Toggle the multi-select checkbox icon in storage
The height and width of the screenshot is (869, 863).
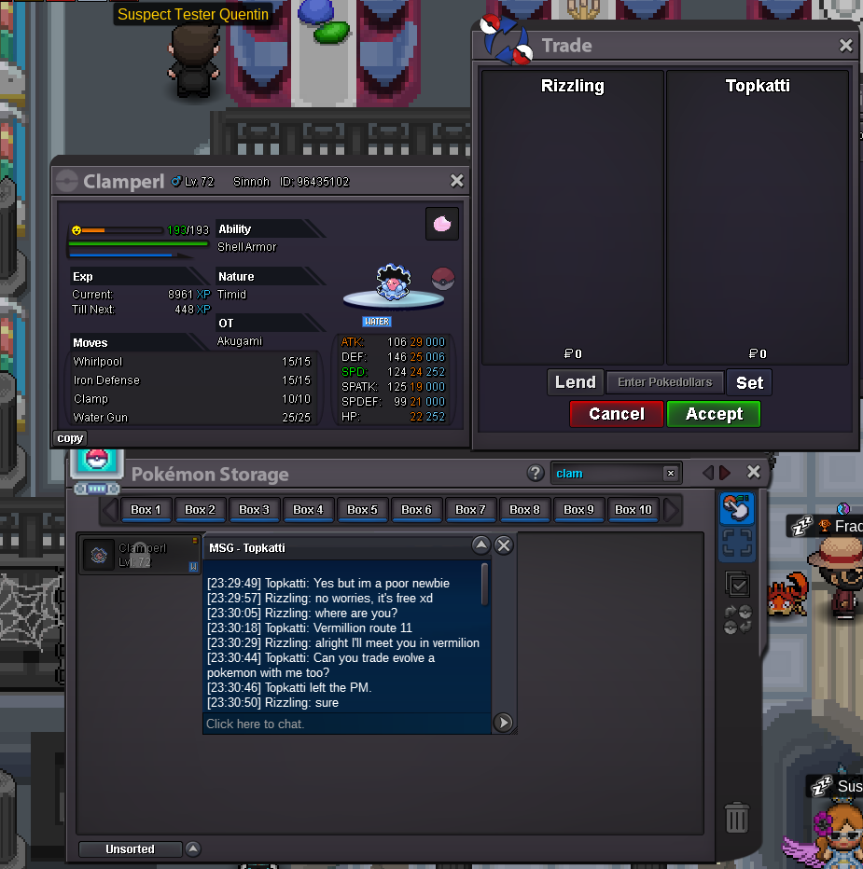pos(737,584)
